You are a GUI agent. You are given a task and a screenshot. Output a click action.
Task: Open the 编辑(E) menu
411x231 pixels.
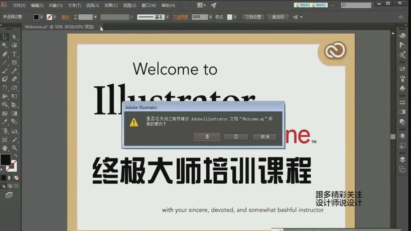37,5
